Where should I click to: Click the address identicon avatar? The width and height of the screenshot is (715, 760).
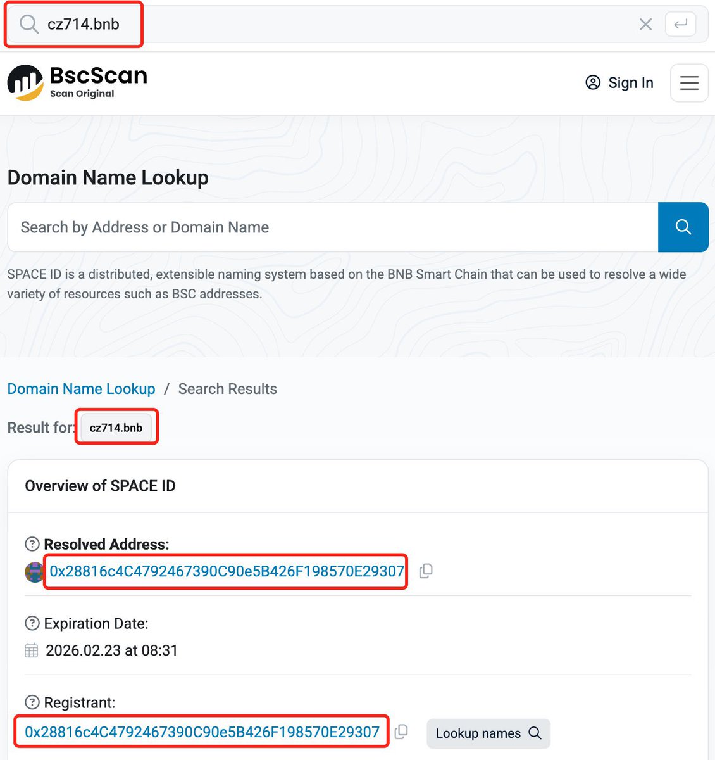click(x=35, y=572)
